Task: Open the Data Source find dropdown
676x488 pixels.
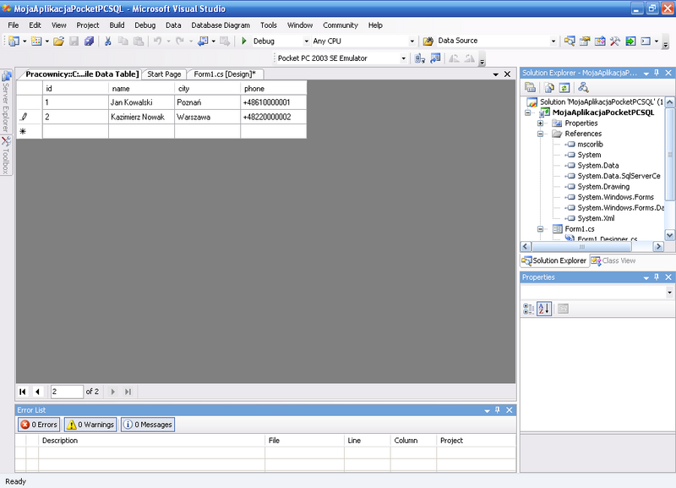Action: 553,41
